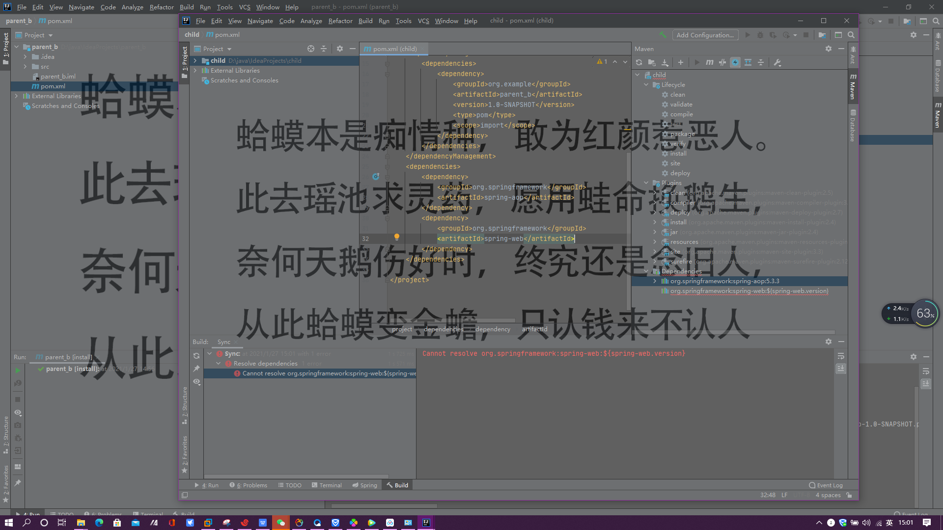Open Analyze menu in parent_b window
The width and height of the screenshot is (943, 530).
coord(132,7)
